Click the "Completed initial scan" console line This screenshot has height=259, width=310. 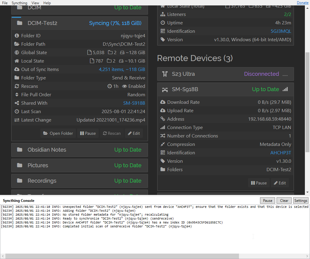pyautogui.click(x=96, y=227)
